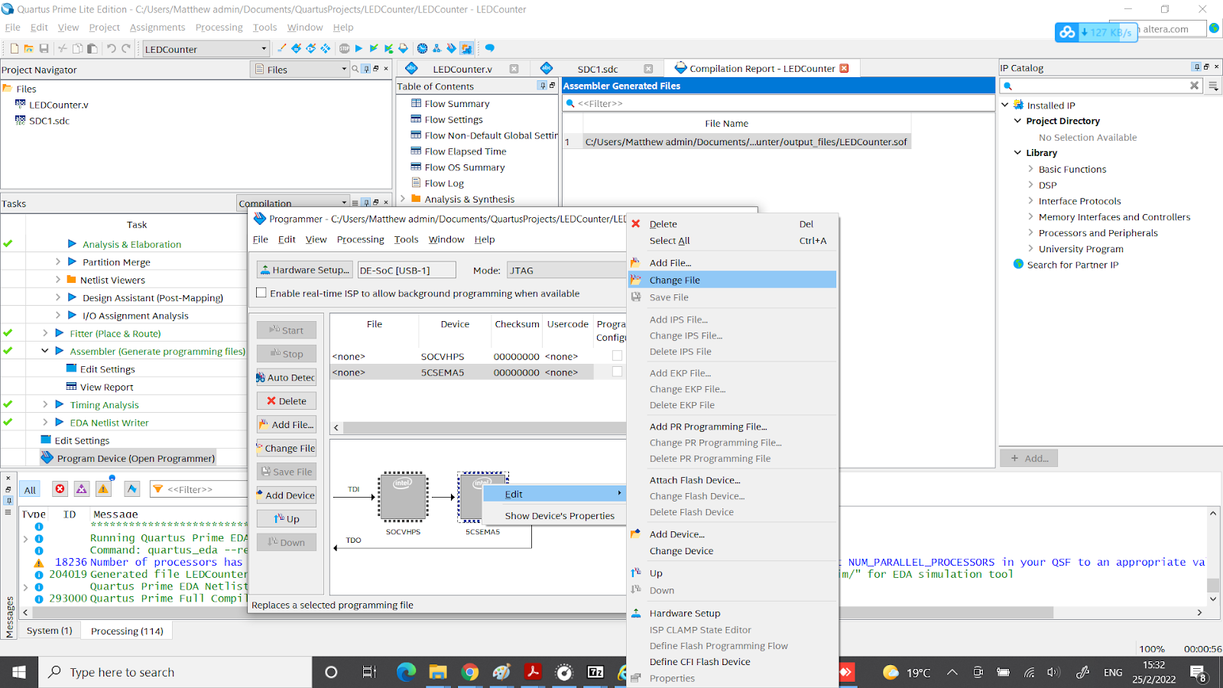Tick Program/Configure checkbox for SOCVHPS row
Viewport: 1223px width, 688px height.
(x=617, y=356)
